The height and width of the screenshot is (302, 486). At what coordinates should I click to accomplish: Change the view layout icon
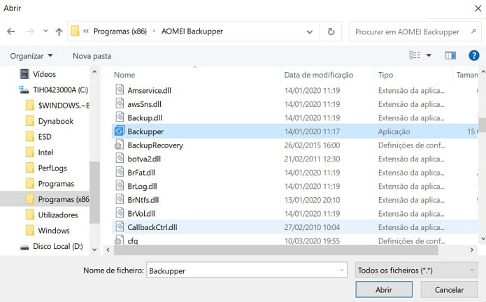click(415, 55)
